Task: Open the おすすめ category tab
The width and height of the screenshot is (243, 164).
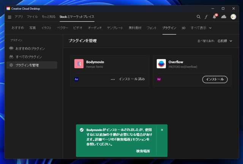Action: 18,28
